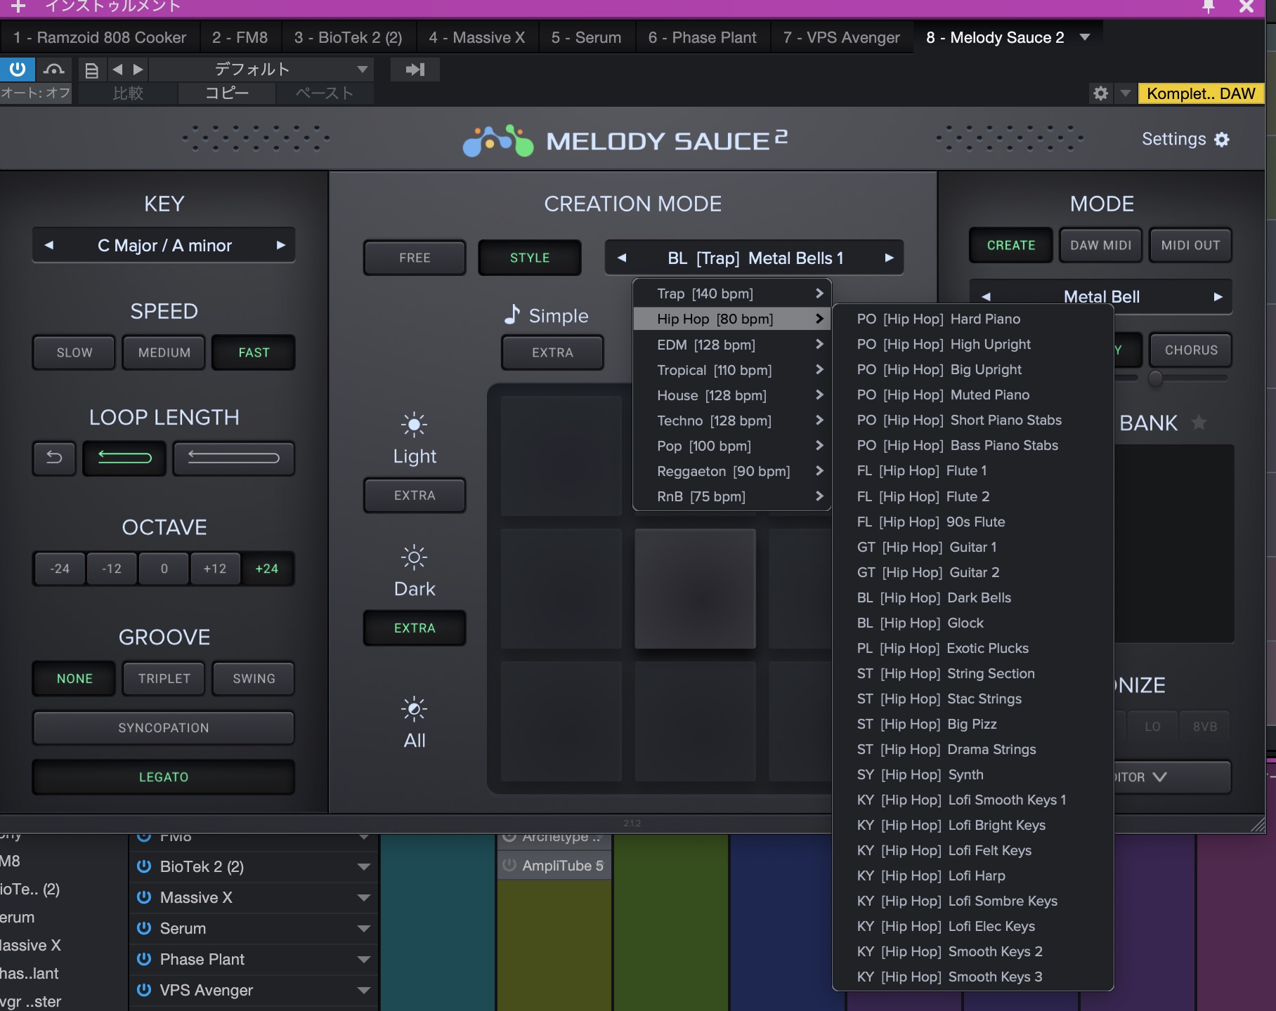Viewport: 1276px width, 1011px height.
Task: Next style arrow beside Metal Bells 1
Action: (889, 258)
